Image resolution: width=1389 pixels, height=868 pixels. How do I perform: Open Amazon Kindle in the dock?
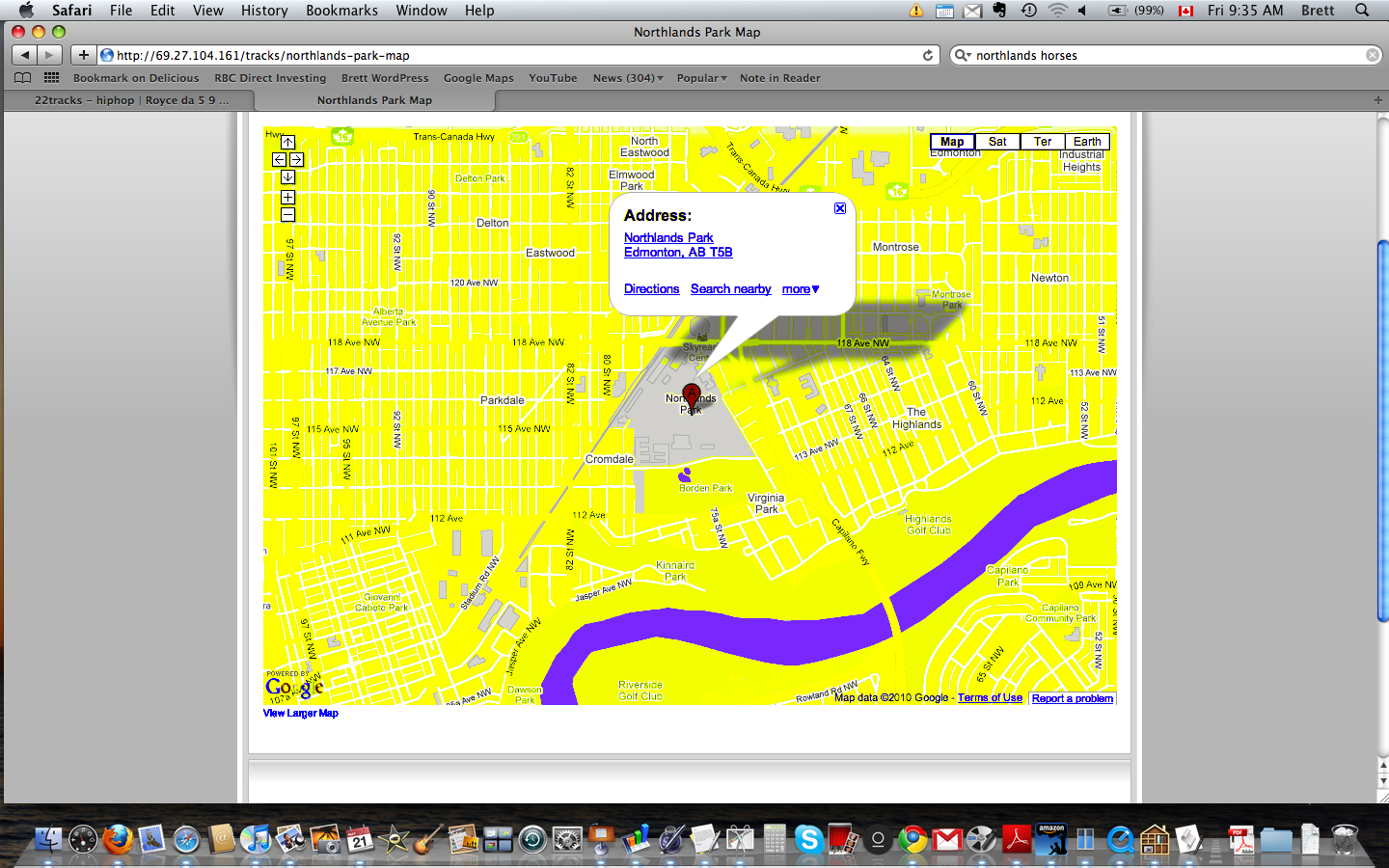[1051, 839]
